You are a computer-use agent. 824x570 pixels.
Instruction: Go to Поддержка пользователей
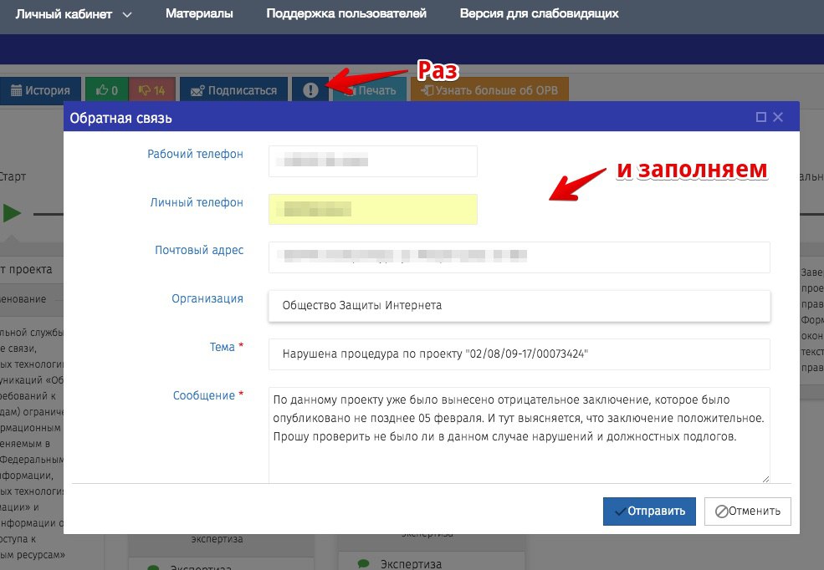[x=346, y=13]
